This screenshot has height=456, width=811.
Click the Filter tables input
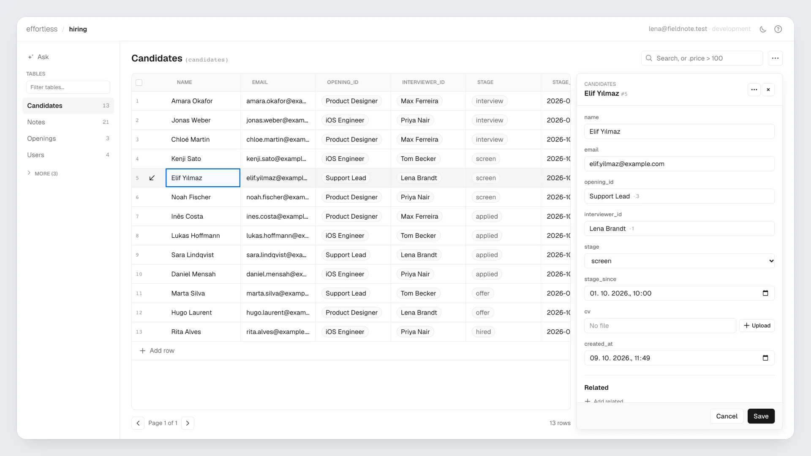coord(68,87)
